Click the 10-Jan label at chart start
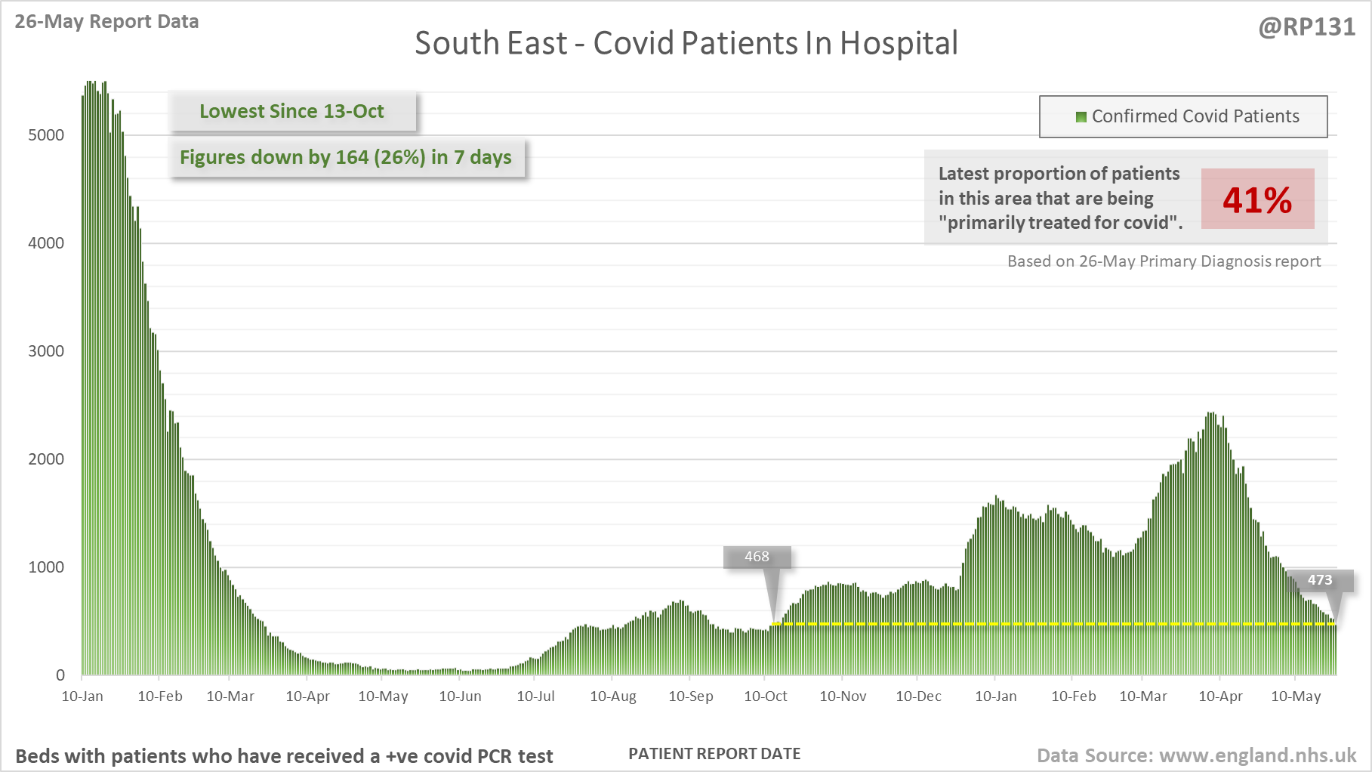The width and height of the screenshot is (1372, 772). click(x=82, y=696)
